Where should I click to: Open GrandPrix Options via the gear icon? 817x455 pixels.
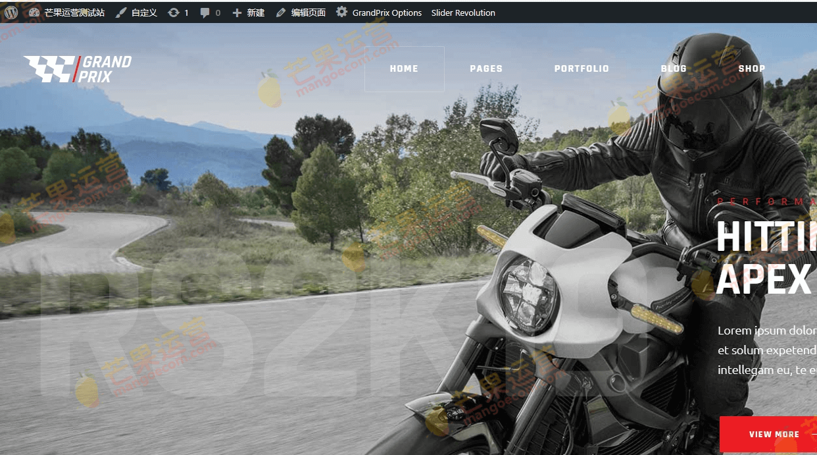pyautogui.click(x=341, y=12)
